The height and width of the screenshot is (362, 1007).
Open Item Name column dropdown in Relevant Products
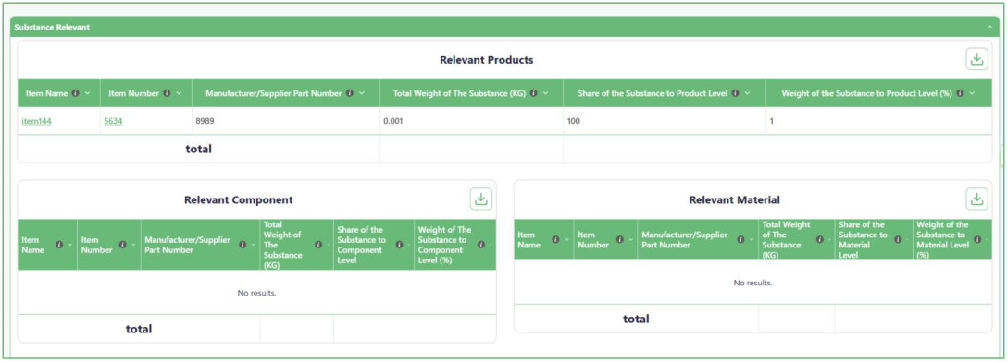87,93
